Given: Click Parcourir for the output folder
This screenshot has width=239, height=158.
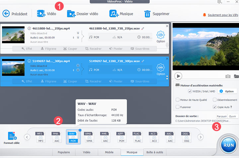Looking at the screenshot, I should coord(222,116).
